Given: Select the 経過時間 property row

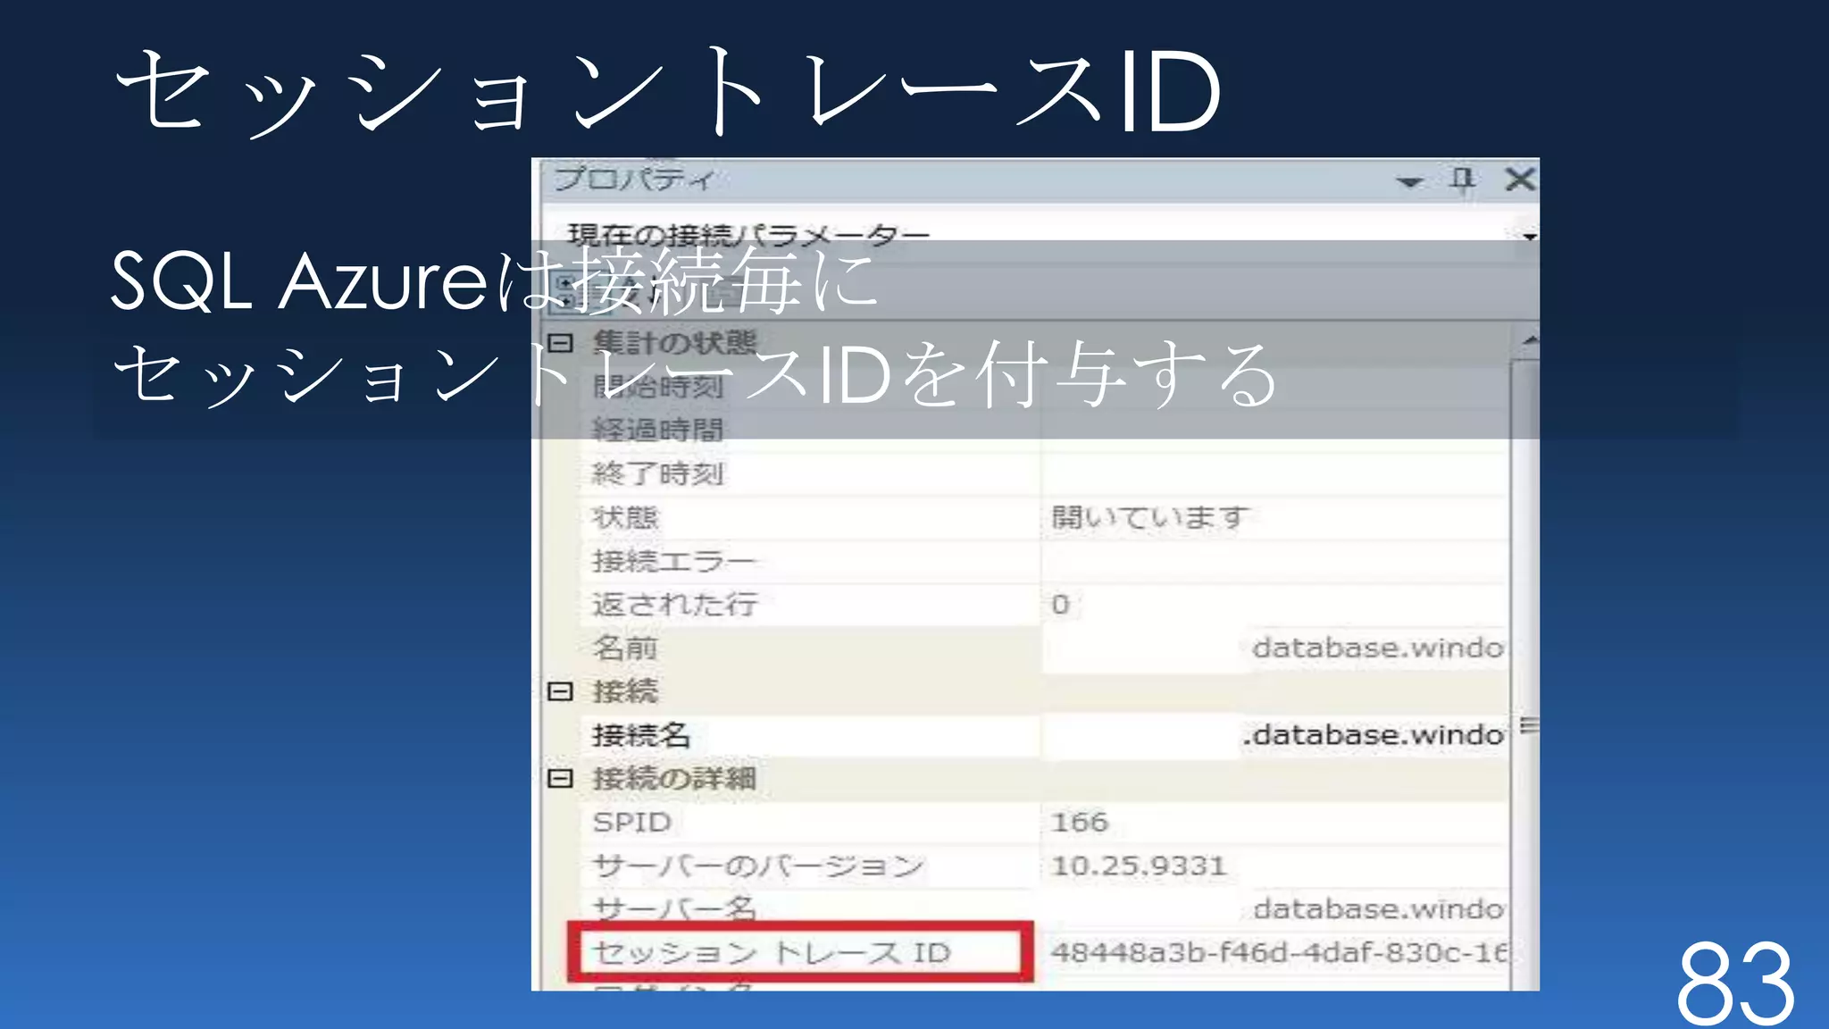Looking at the screenshot, I should pos(1045,431).
